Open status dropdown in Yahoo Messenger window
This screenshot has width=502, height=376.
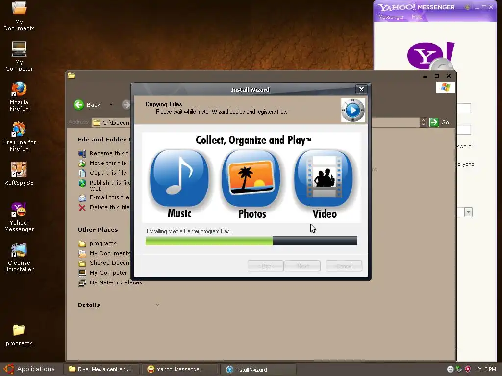[468, 212]
